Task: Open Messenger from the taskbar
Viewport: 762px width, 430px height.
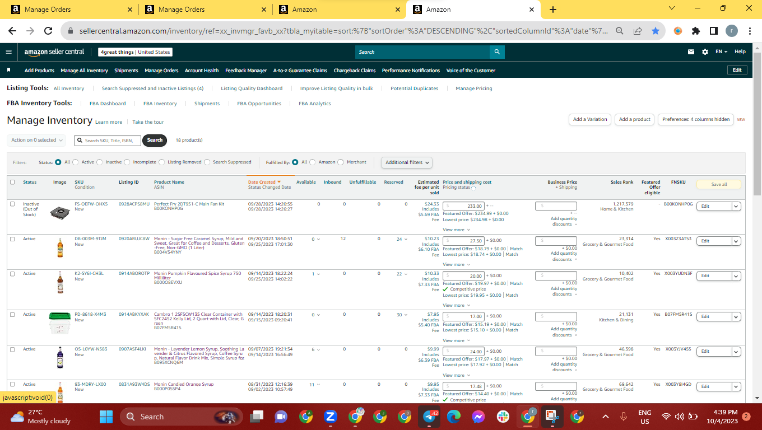Action: pyautogui.click(x=478, y=417)
